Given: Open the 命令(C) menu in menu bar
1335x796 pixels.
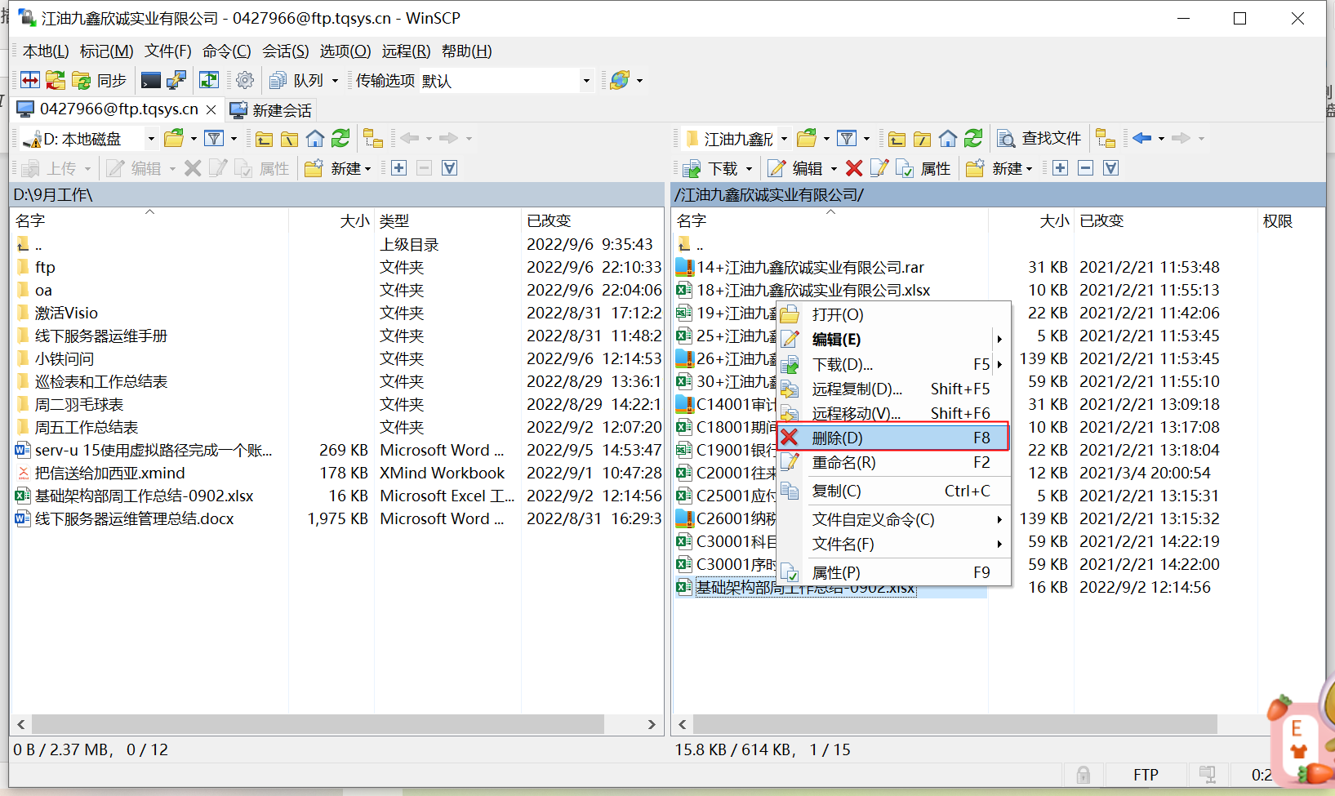Looking at the screenshot, I should (226, 51).
